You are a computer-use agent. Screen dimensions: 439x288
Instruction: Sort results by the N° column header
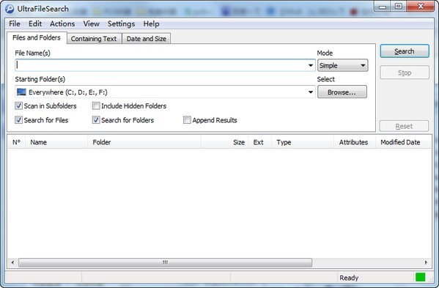coord(17,142)
